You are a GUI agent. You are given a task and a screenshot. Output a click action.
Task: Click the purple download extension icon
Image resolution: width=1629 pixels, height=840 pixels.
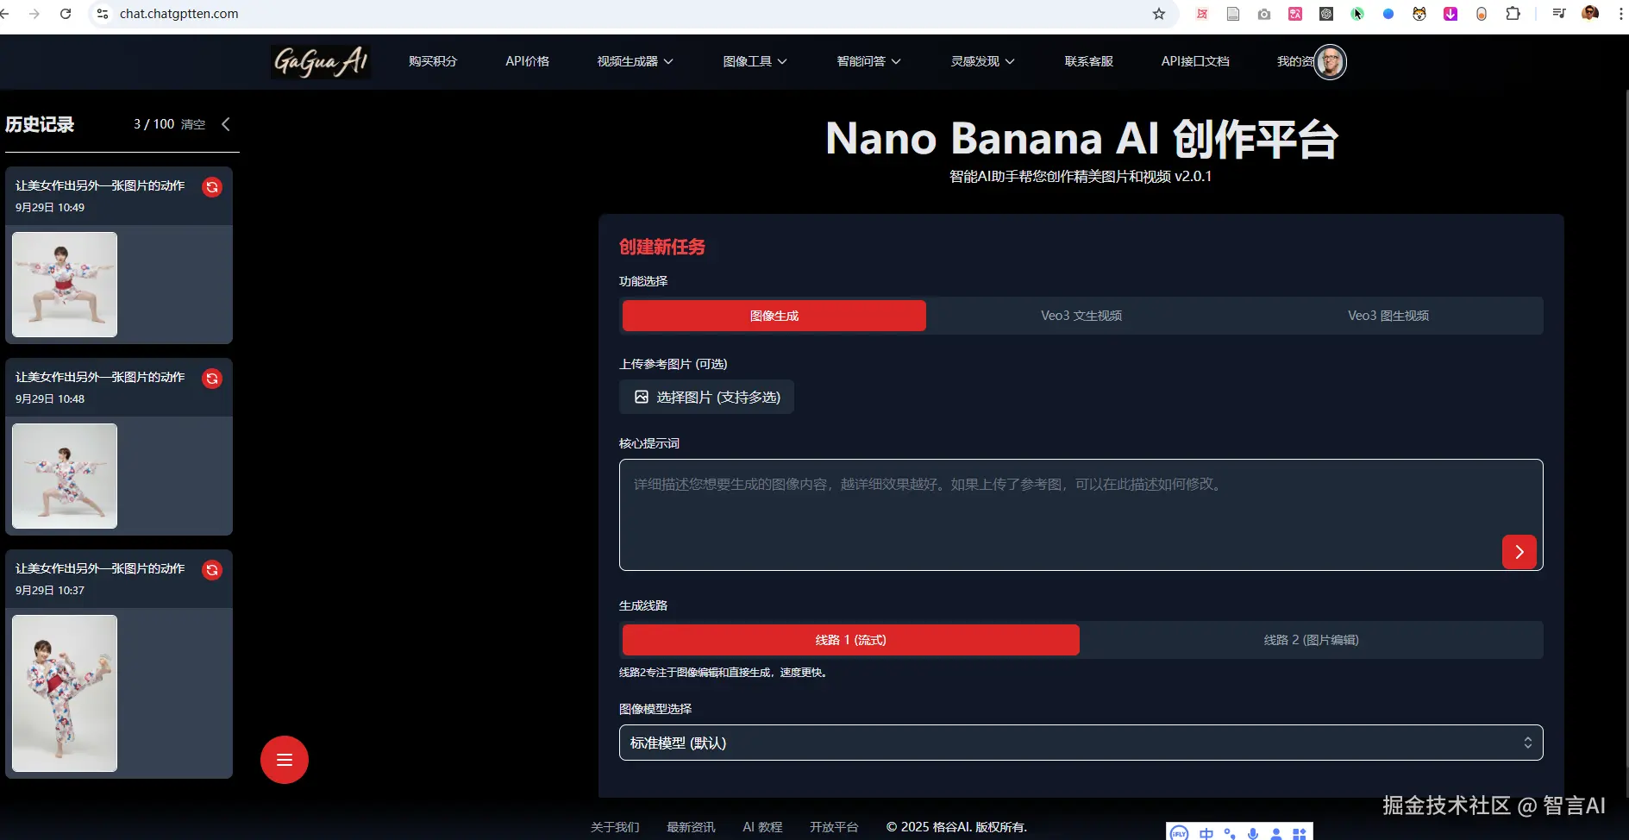coord(1450,14)
